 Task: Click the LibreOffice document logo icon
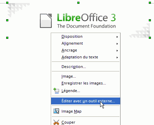click(46, 21)
